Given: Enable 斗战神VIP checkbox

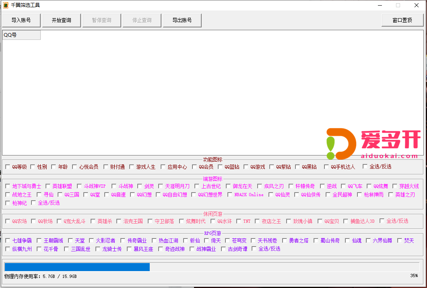Looking at the screenshot, I should point(79,186).
